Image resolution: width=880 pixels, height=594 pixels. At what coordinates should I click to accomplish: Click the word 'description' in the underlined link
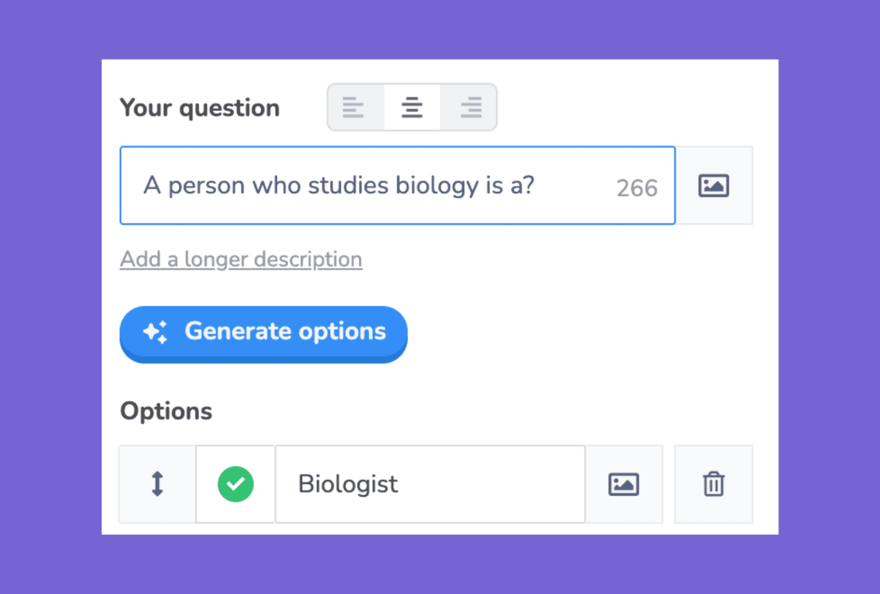308,259
